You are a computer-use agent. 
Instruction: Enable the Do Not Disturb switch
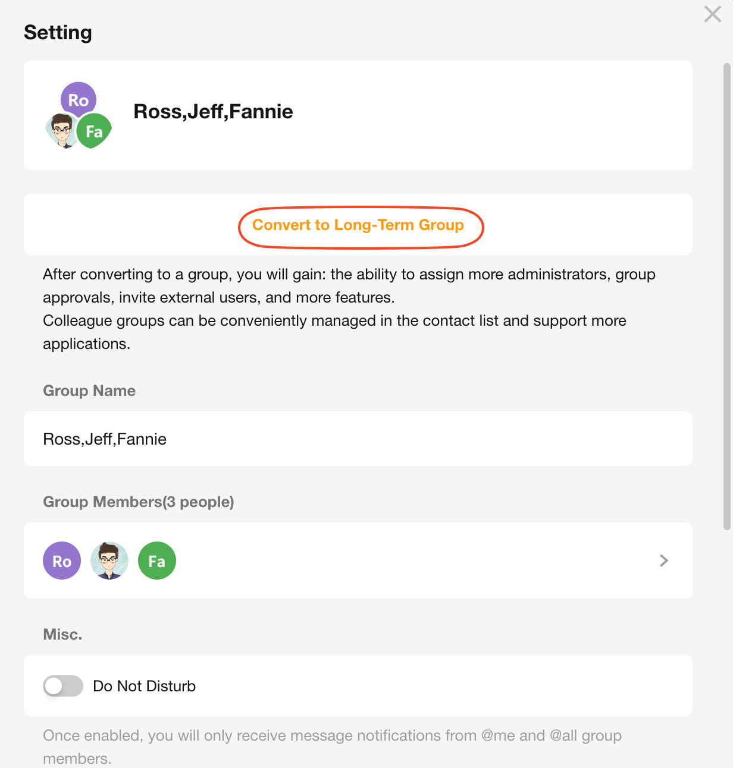pyautogui.click(x=63, y=686)
